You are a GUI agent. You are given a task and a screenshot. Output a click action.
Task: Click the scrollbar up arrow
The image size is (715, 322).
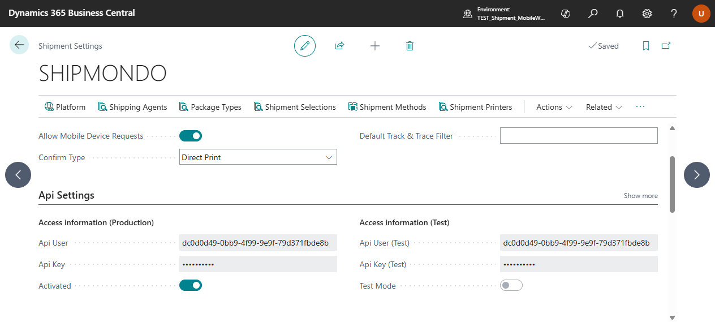tap(673, 128)
